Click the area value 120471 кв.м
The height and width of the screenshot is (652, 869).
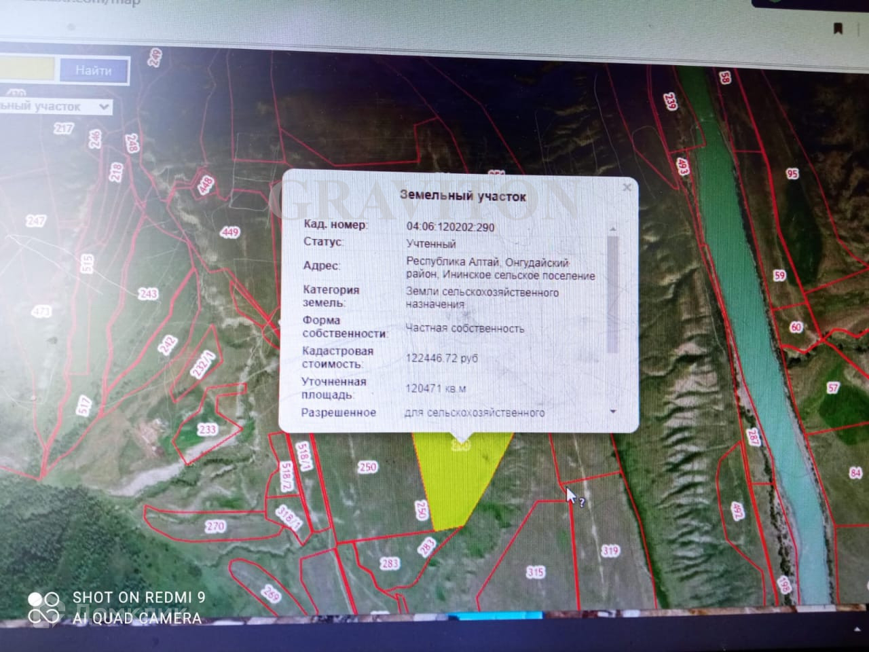tap(436, 388)
